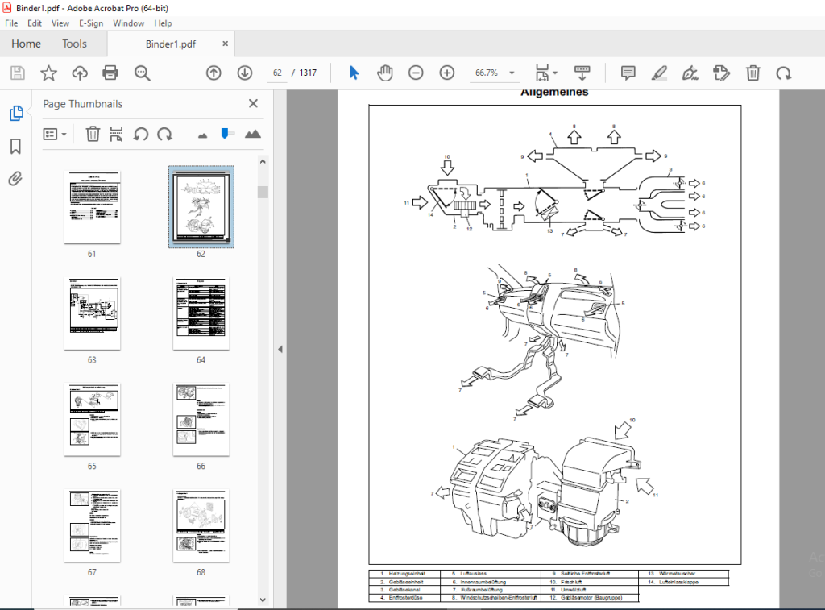Select the page 64 thumbnail
The image size is (825, 610).
coord(201,313)
